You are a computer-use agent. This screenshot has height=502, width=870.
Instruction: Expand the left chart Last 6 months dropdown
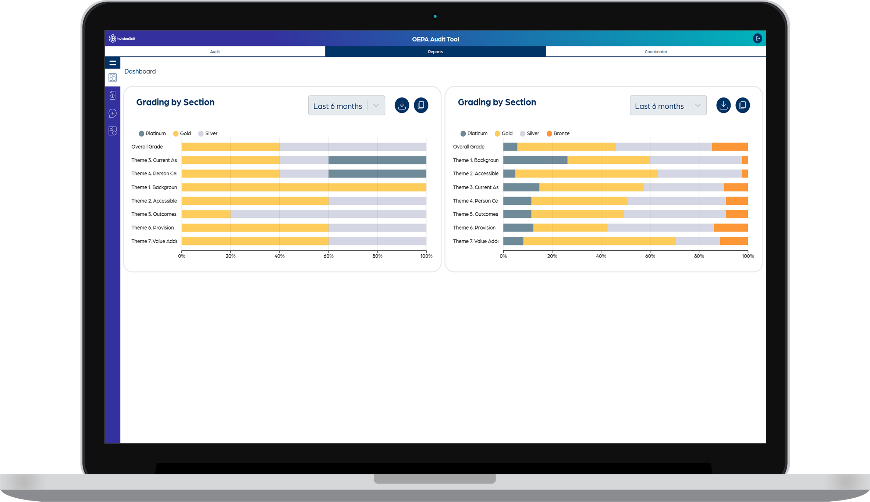347,106
